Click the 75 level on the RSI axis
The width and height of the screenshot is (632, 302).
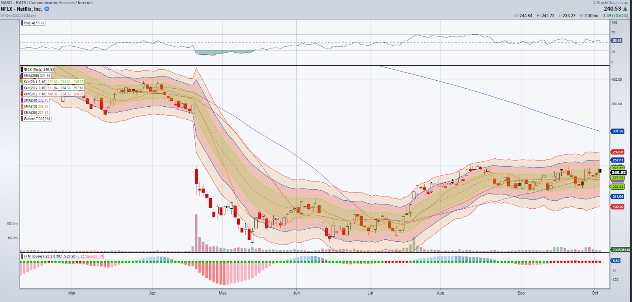(613, 32)
